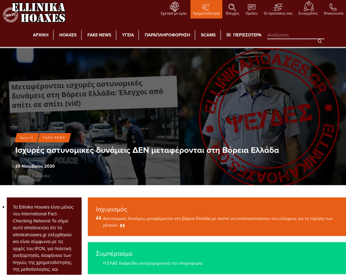Open author Στέλιος Πουρνής link

point(32,176)
